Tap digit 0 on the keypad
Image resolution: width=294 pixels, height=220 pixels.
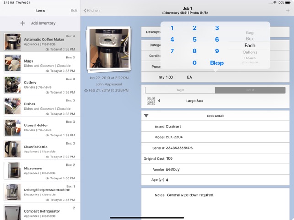(x=194, y=63)
